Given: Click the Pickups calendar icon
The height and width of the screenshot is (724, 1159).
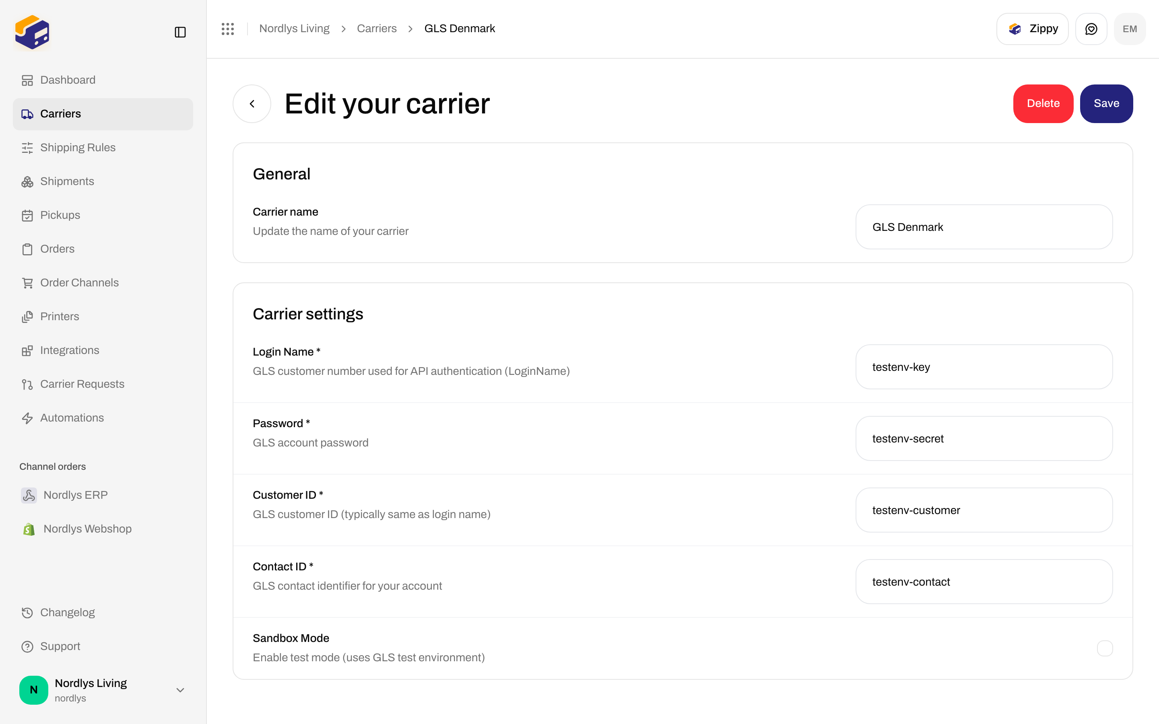Looking at the screenshot, I should click(27, 215).
